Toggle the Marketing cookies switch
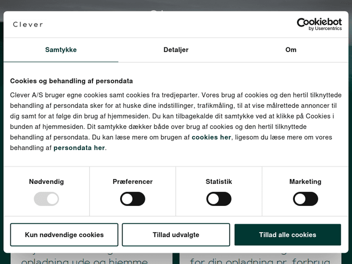This screenshot has height=264, width=352. pyautogui.click(x=306, y=199)
